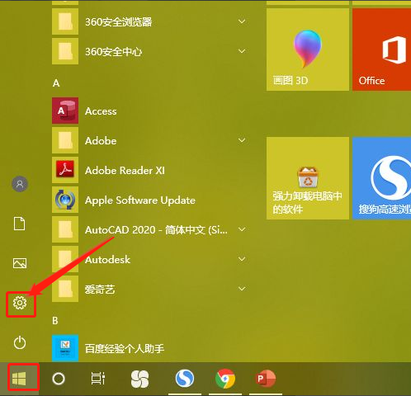Click the "Access" label text
The width and height of the screenshot is (411, 396).
[x=101, y=111]
